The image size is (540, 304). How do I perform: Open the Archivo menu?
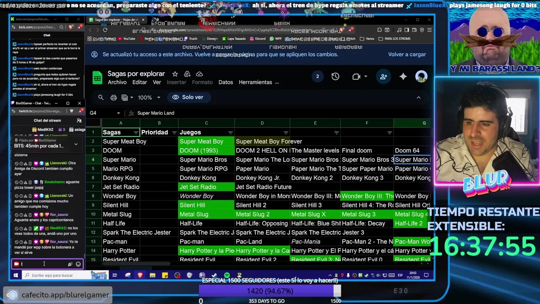[x=117, y=82]
